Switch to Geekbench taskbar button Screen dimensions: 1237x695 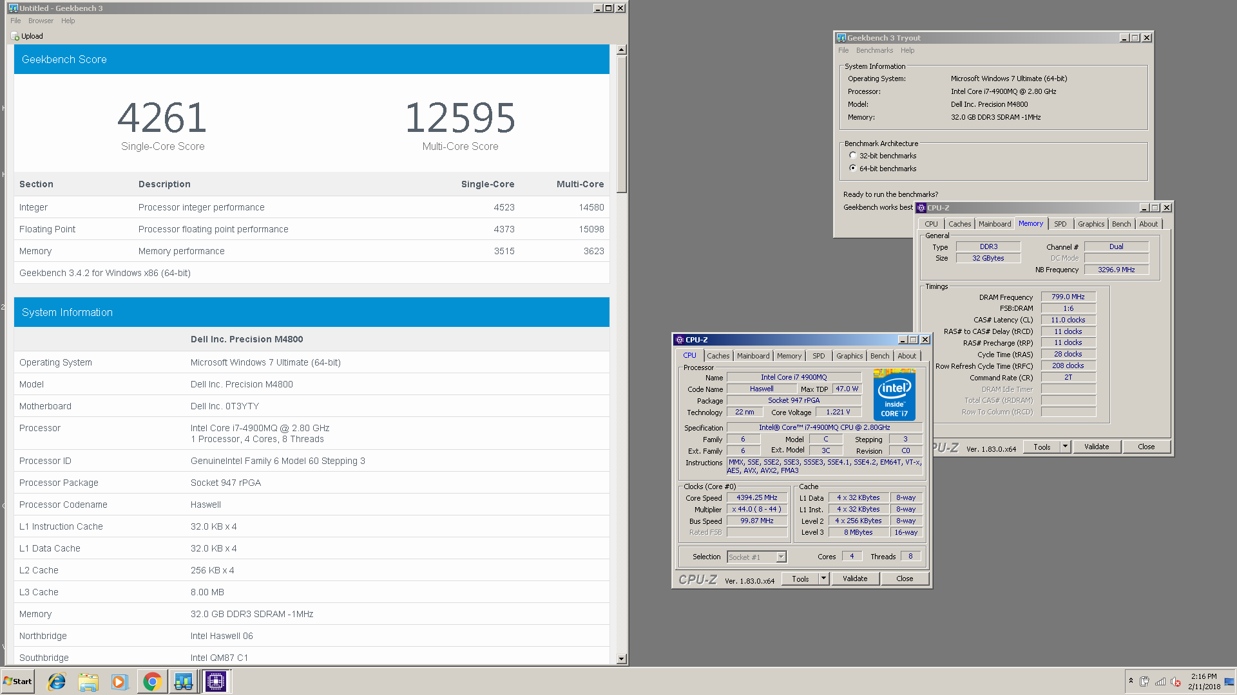coord(184,681)
